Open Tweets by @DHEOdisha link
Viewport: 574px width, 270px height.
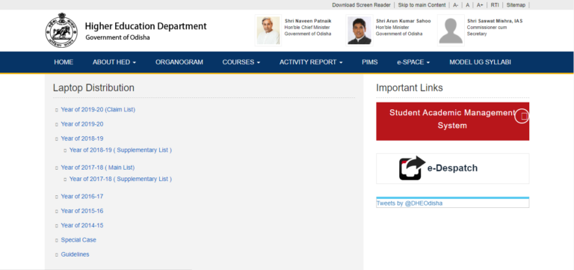coord(410,203)
